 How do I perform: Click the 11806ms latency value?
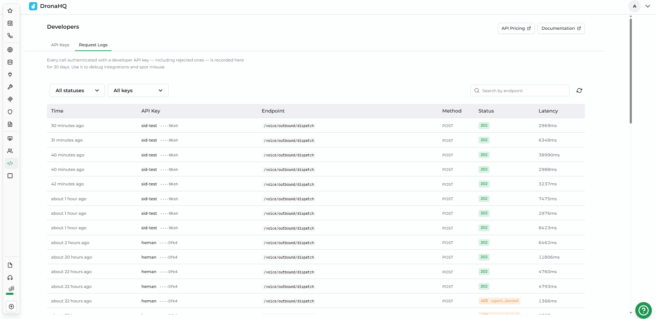549,257
